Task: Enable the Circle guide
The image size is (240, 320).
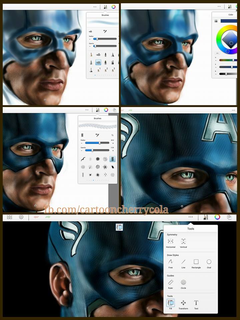Action: tap(183, 284)
